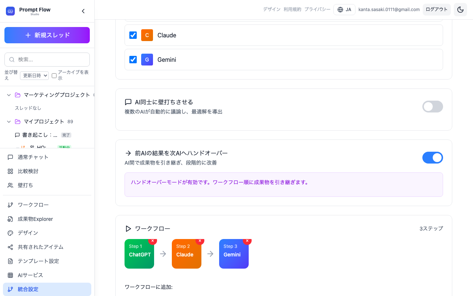The width and height of the screenshot is (473, 296).
Task: Click the AIサービス table icon
Action: pos(10,275)
